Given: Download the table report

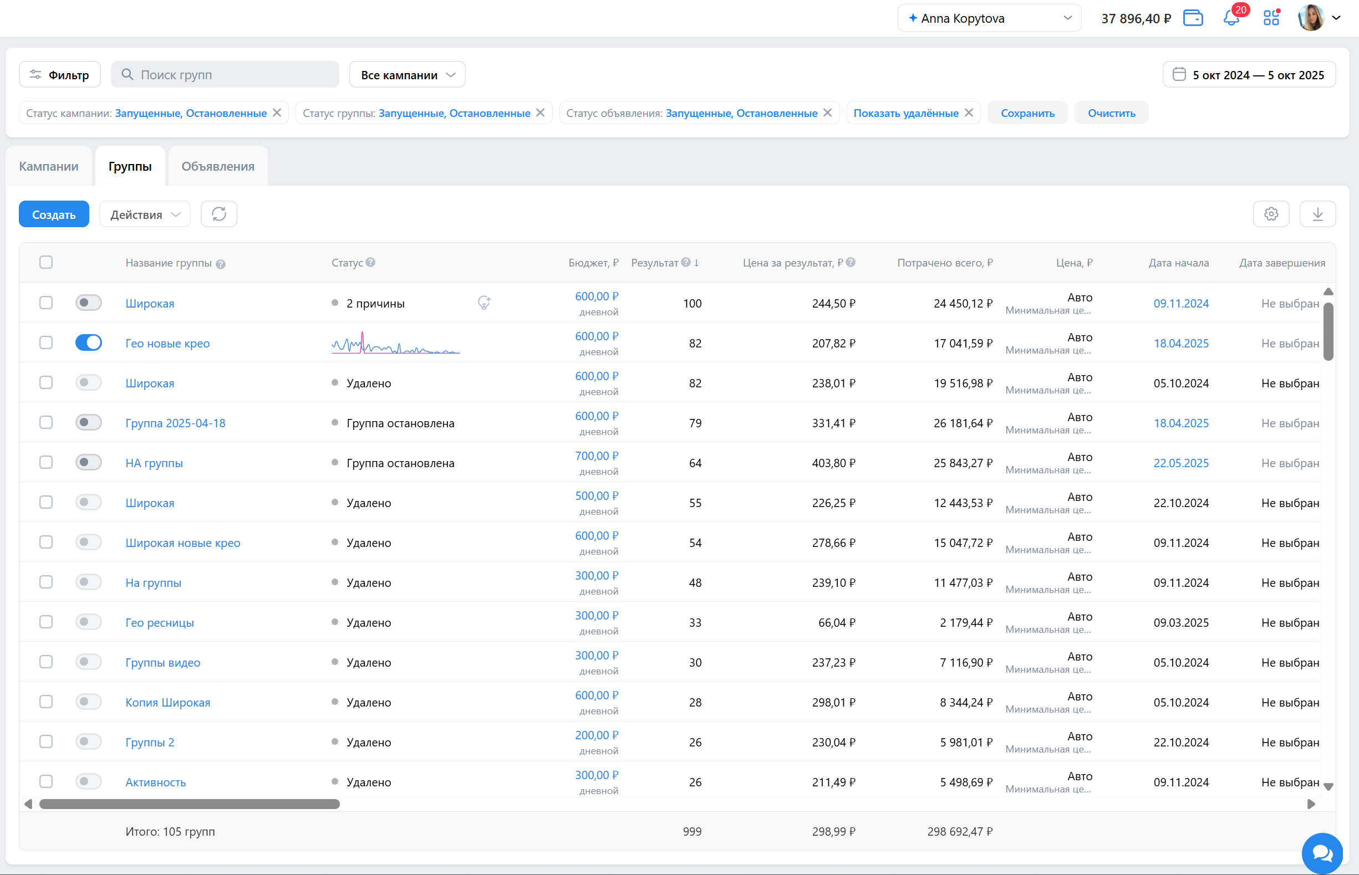Looking at the screenshot, I should pyautogui.click(x=1317, y=214).
